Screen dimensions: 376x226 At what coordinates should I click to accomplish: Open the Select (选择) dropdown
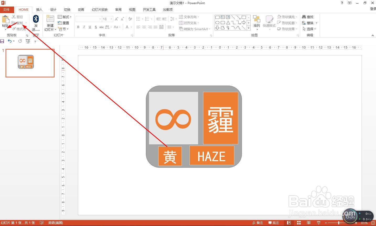pyautogui.click(x=309, y=29)
